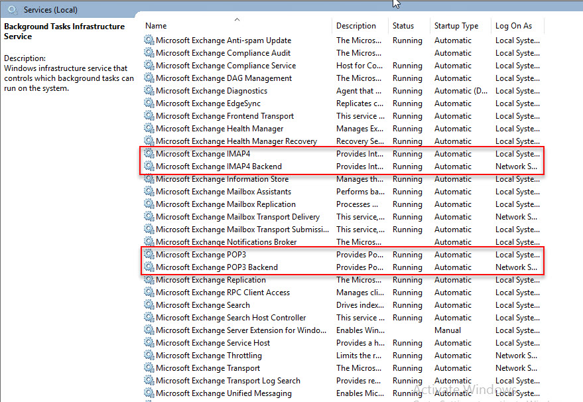Click the Services (Local) header label
Viewport: 583px width, 402px height.
(50, 10)
